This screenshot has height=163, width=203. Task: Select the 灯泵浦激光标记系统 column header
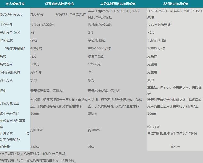pyautogui.click(x=59, y=4)
